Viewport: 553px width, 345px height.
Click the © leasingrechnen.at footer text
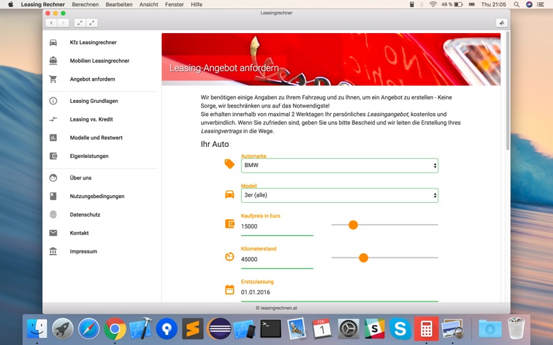tap(276, 308)
